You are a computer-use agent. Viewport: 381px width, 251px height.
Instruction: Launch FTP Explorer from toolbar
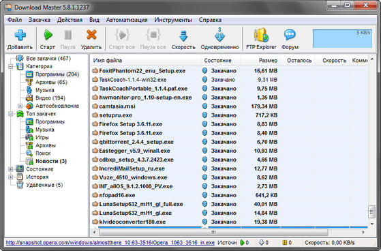[x=261, y=35]
